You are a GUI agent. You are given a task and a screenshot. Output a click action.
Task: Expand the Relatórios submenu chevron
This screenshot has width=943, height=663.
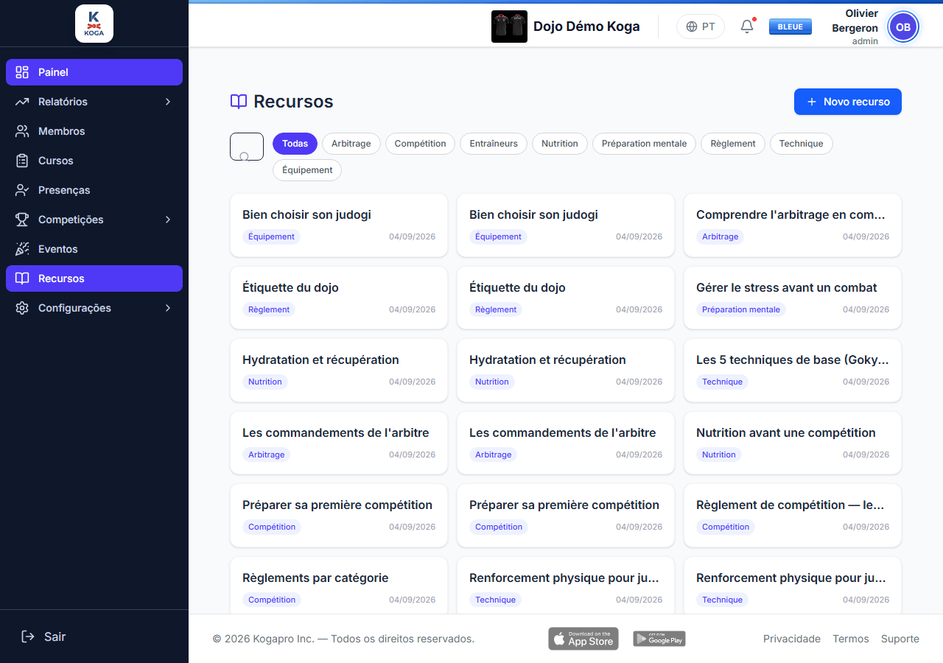168,102
